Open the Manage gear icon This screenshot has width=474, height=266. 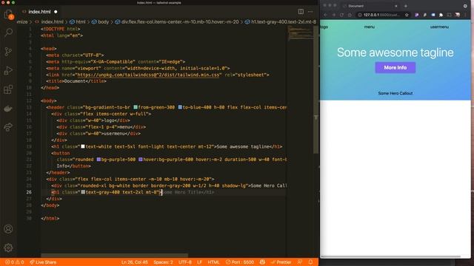coord(8,248)
